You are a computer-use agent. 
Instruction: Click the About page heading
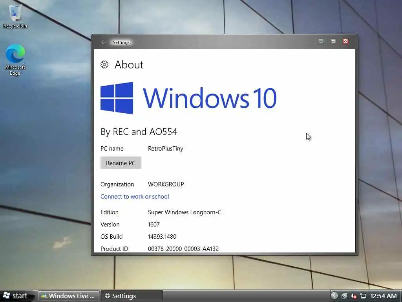click(129, 64)
